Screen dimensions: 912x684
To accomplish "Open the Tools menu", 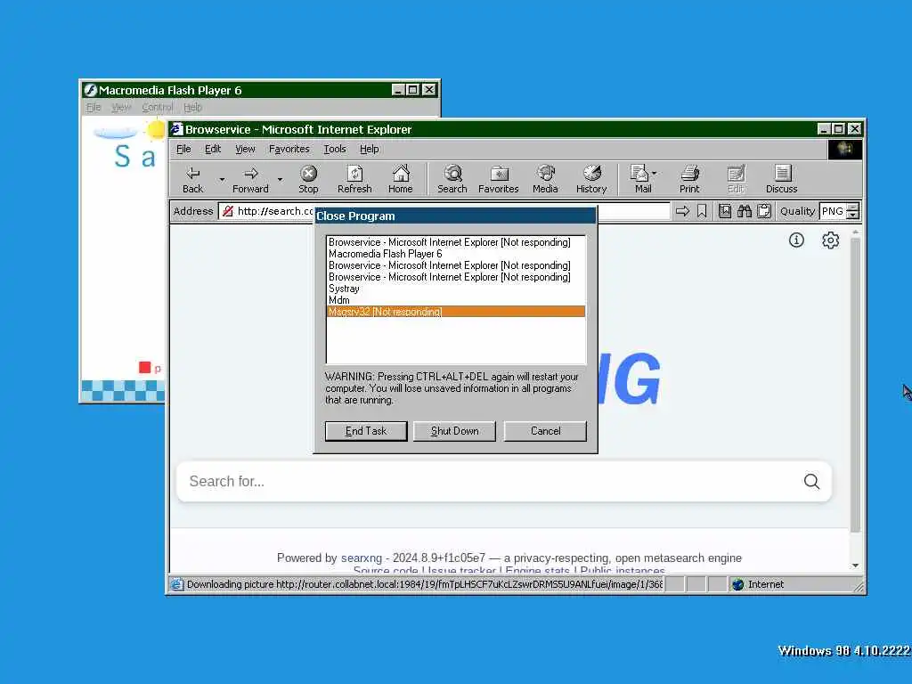I will [x=335, y=149].
